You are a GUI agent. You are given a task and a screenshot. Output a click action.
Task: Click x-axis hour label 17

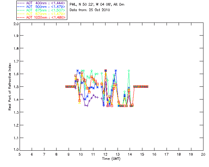167,154
